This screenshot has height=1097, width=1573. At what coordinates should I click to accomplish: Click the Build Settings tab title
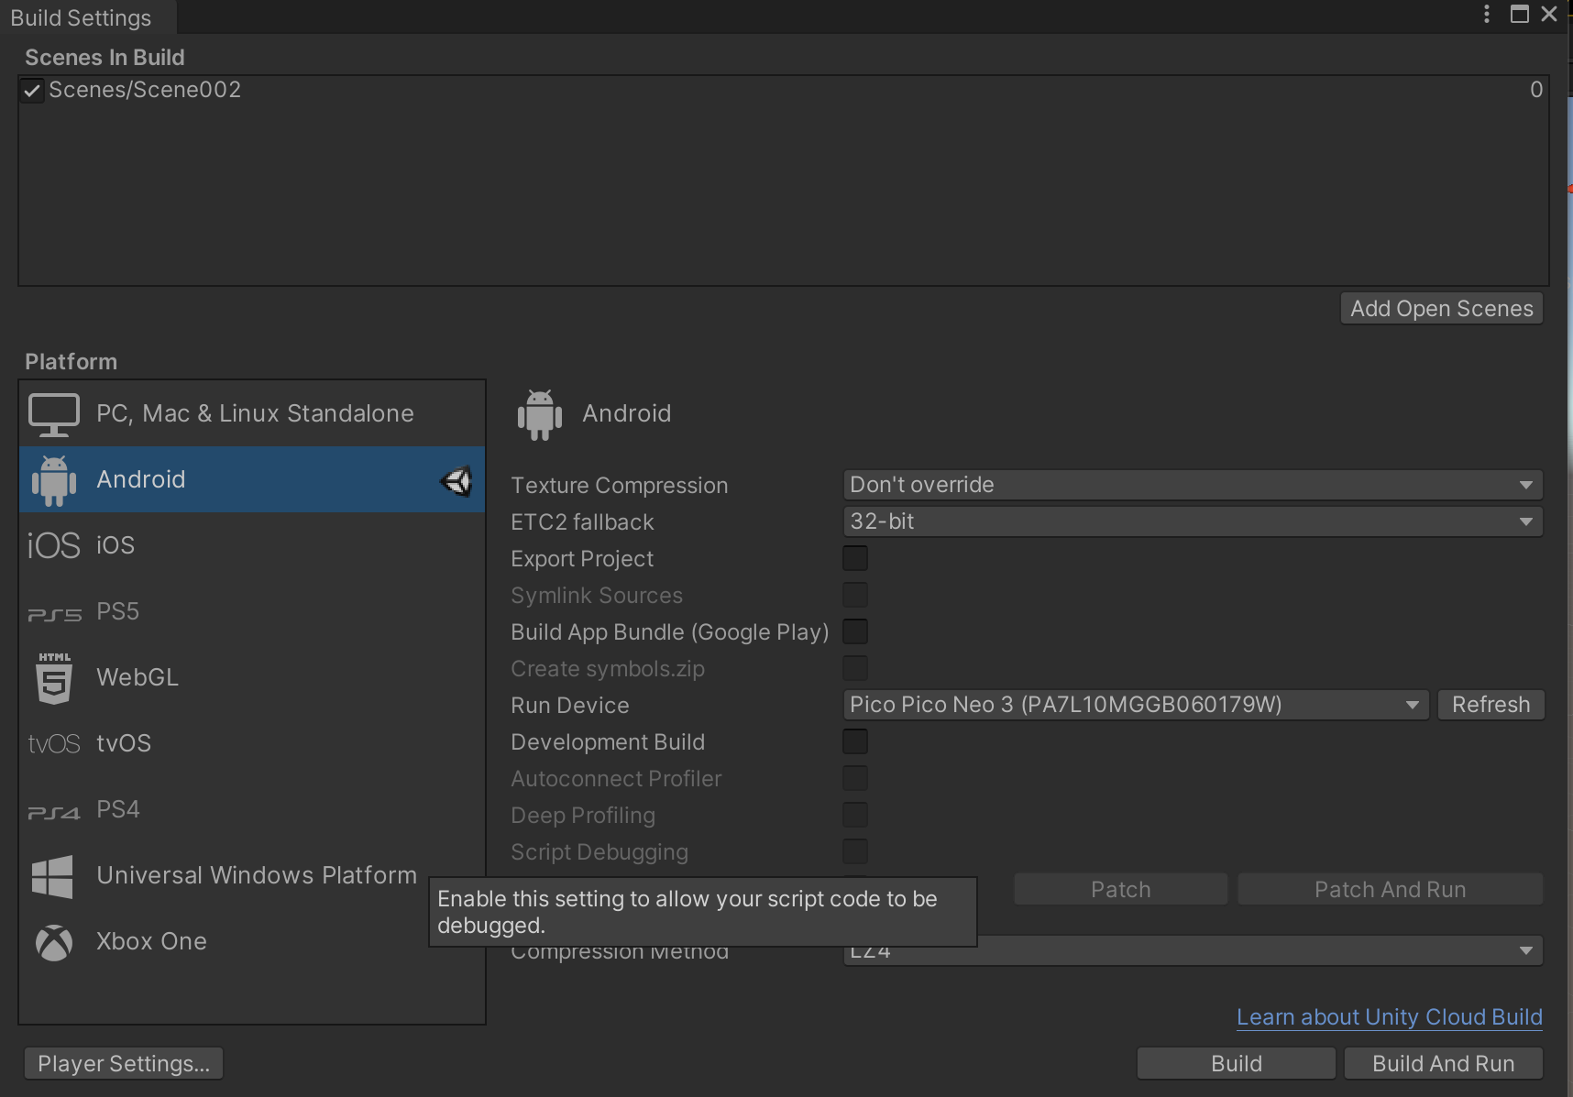82,17
